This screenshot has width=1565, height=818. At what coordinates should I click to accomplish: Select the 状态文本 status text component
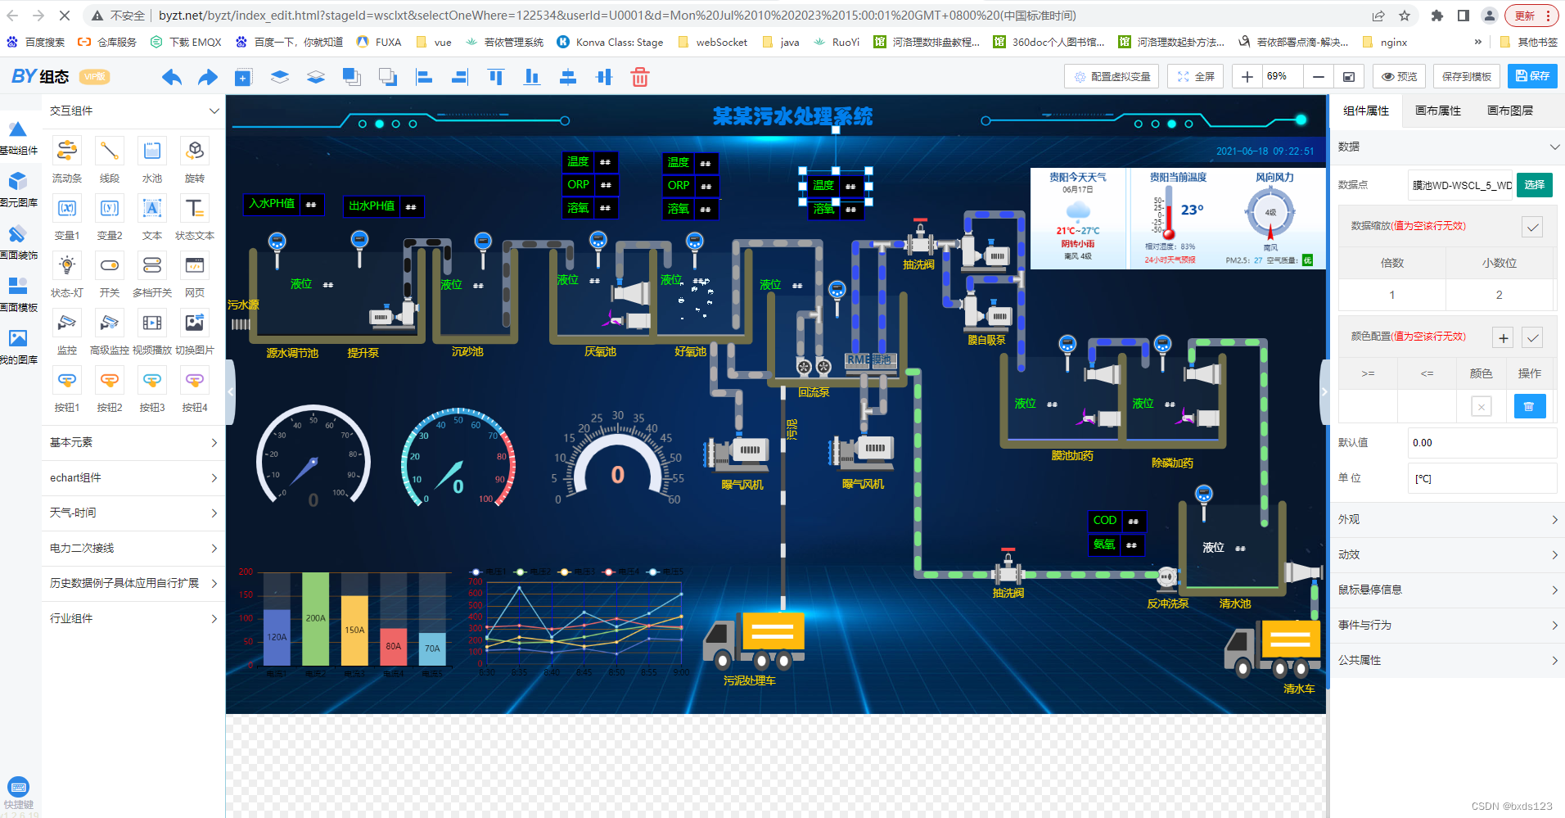coord(195,217)
